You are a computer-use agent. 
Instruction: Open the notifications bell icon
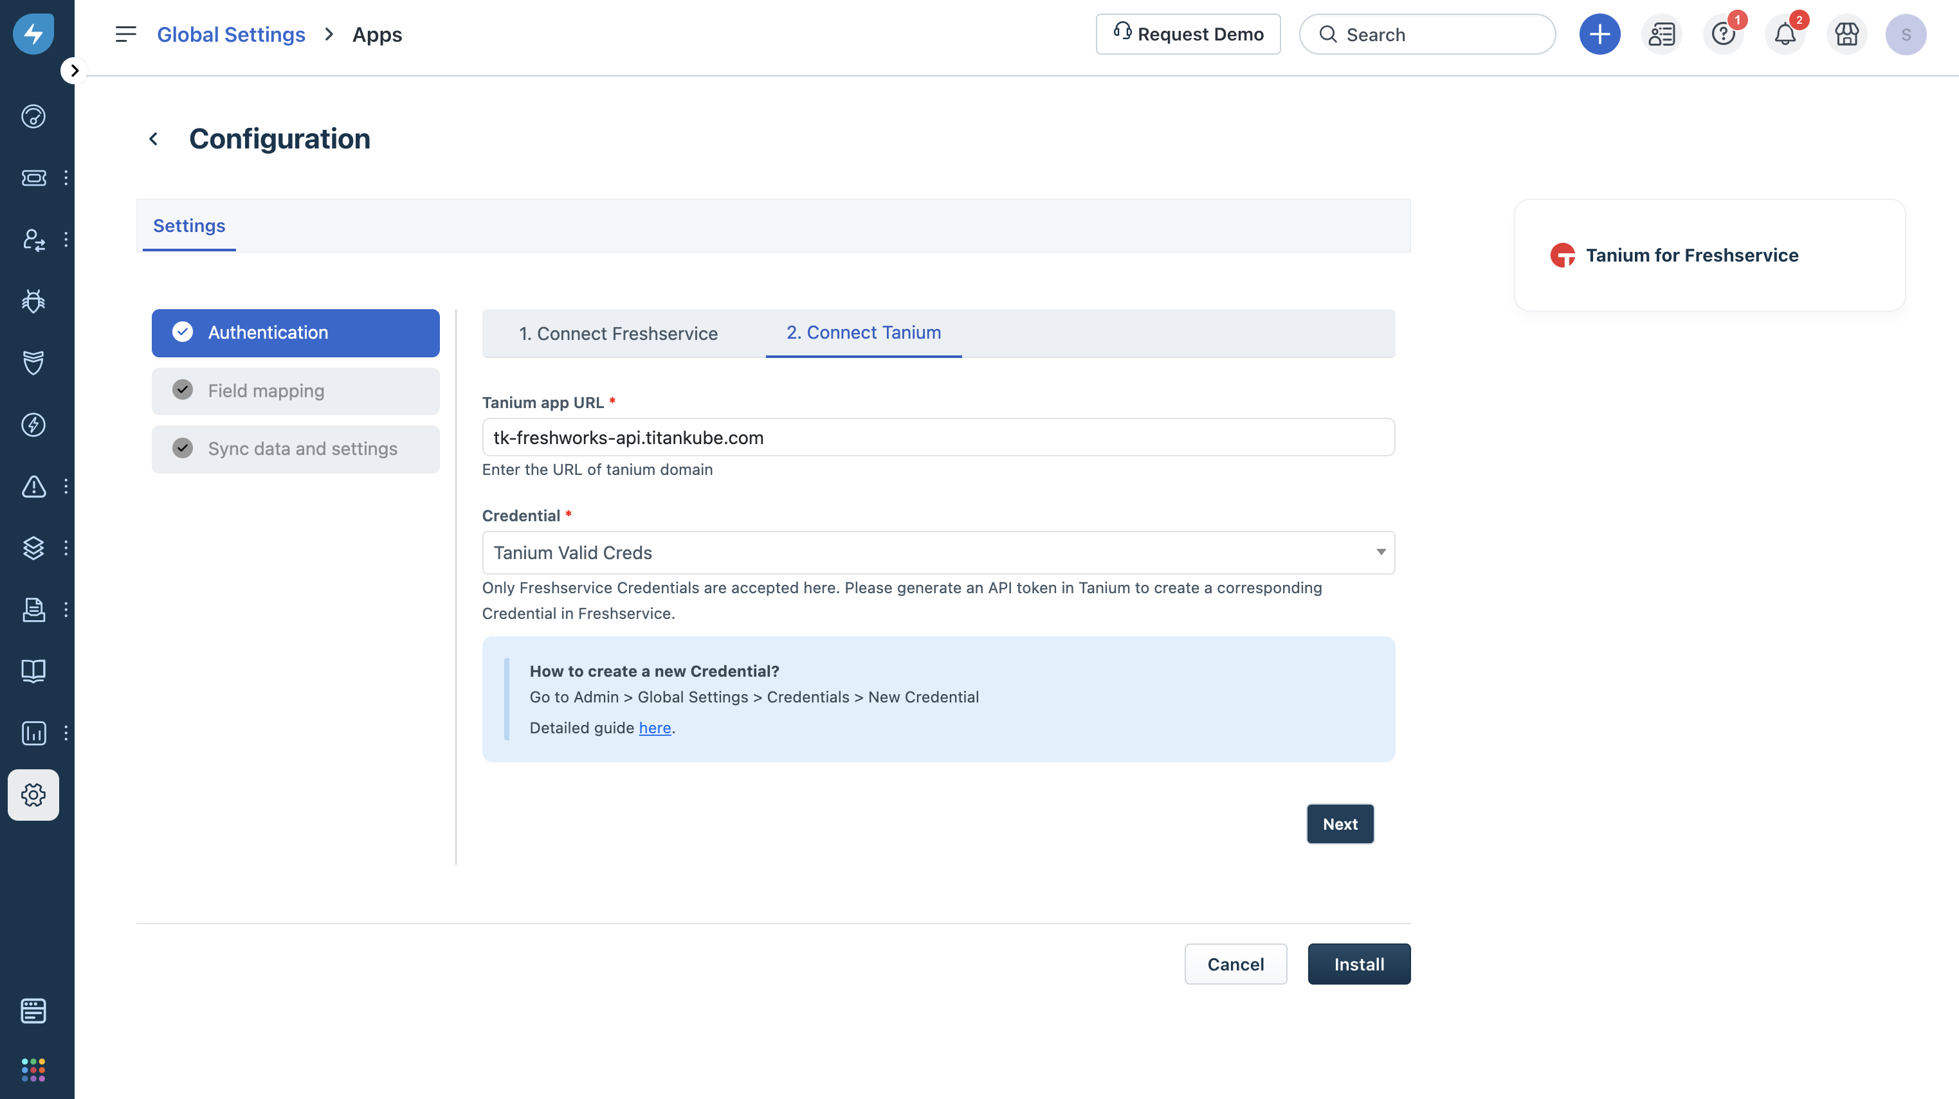pos(1784,34)
